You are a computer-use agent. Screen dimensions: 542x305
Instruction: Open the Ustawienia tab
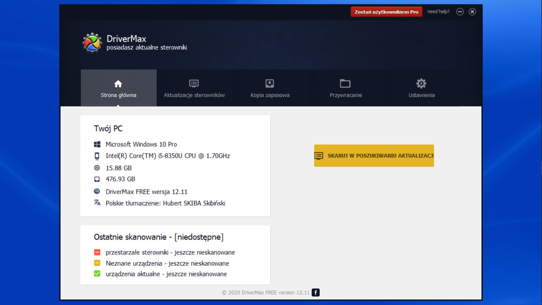(422, 88)
